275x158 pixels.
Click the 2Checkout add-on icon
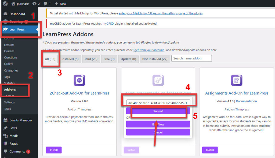click(x=79, y=80)
